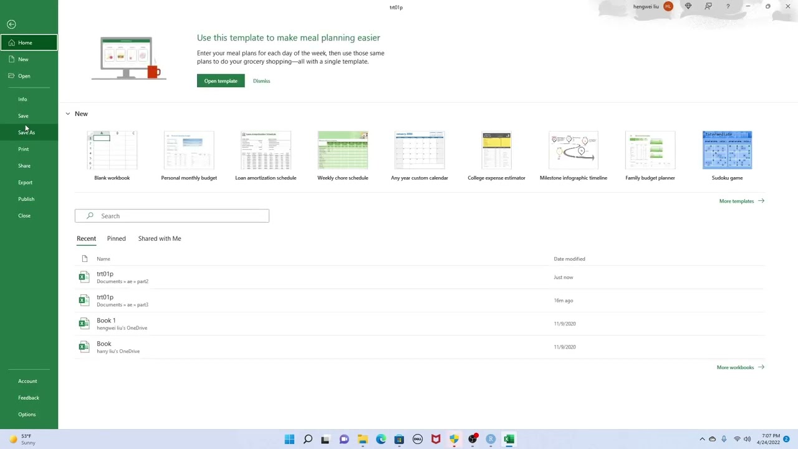Open File Explorer from the taskbar
The image size is (798, 449).
click(x=362, y=439)
